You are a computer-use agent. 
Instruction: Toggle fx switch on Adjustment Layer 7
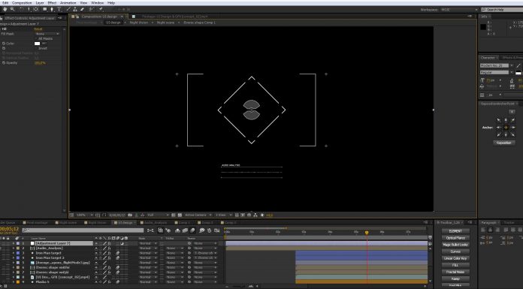point(109,243)
